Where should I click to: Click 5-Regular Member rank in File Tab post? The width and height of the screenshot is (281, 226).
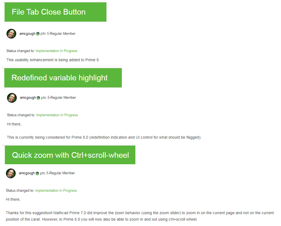pyautogui.click(x=61, y=34)
